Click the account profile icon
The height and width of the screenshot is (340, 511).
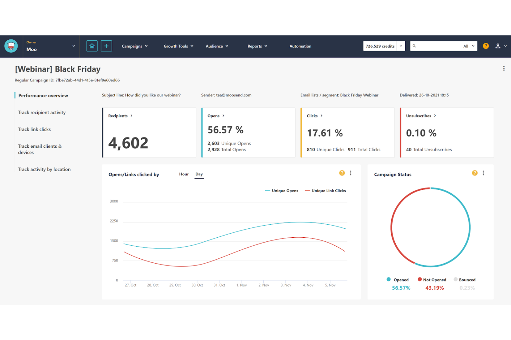coord(498,46)
